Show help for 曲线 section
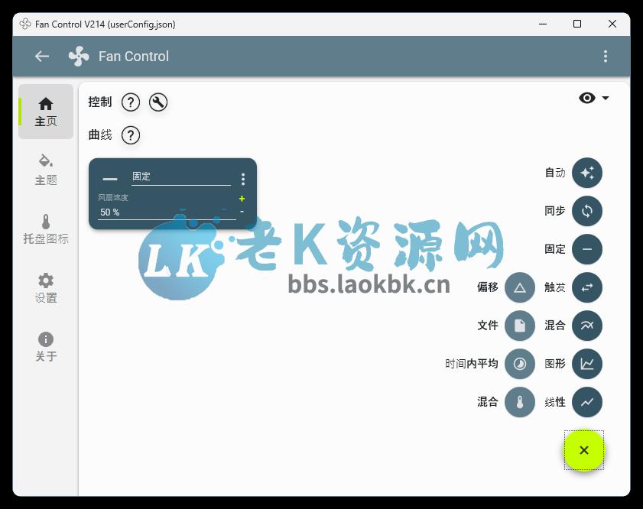 pyautogui.click(x=131, y=135)
